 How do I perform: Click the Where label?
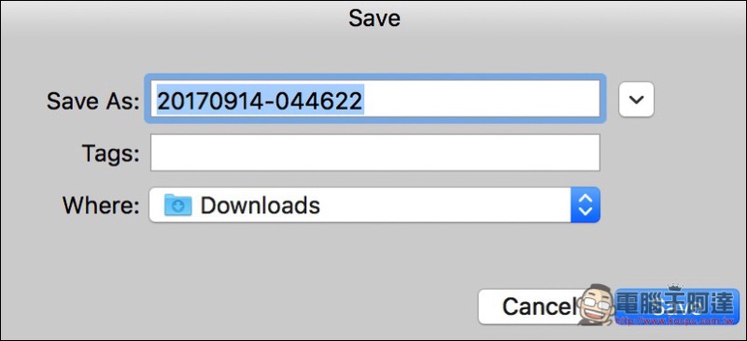pos(101,205)
